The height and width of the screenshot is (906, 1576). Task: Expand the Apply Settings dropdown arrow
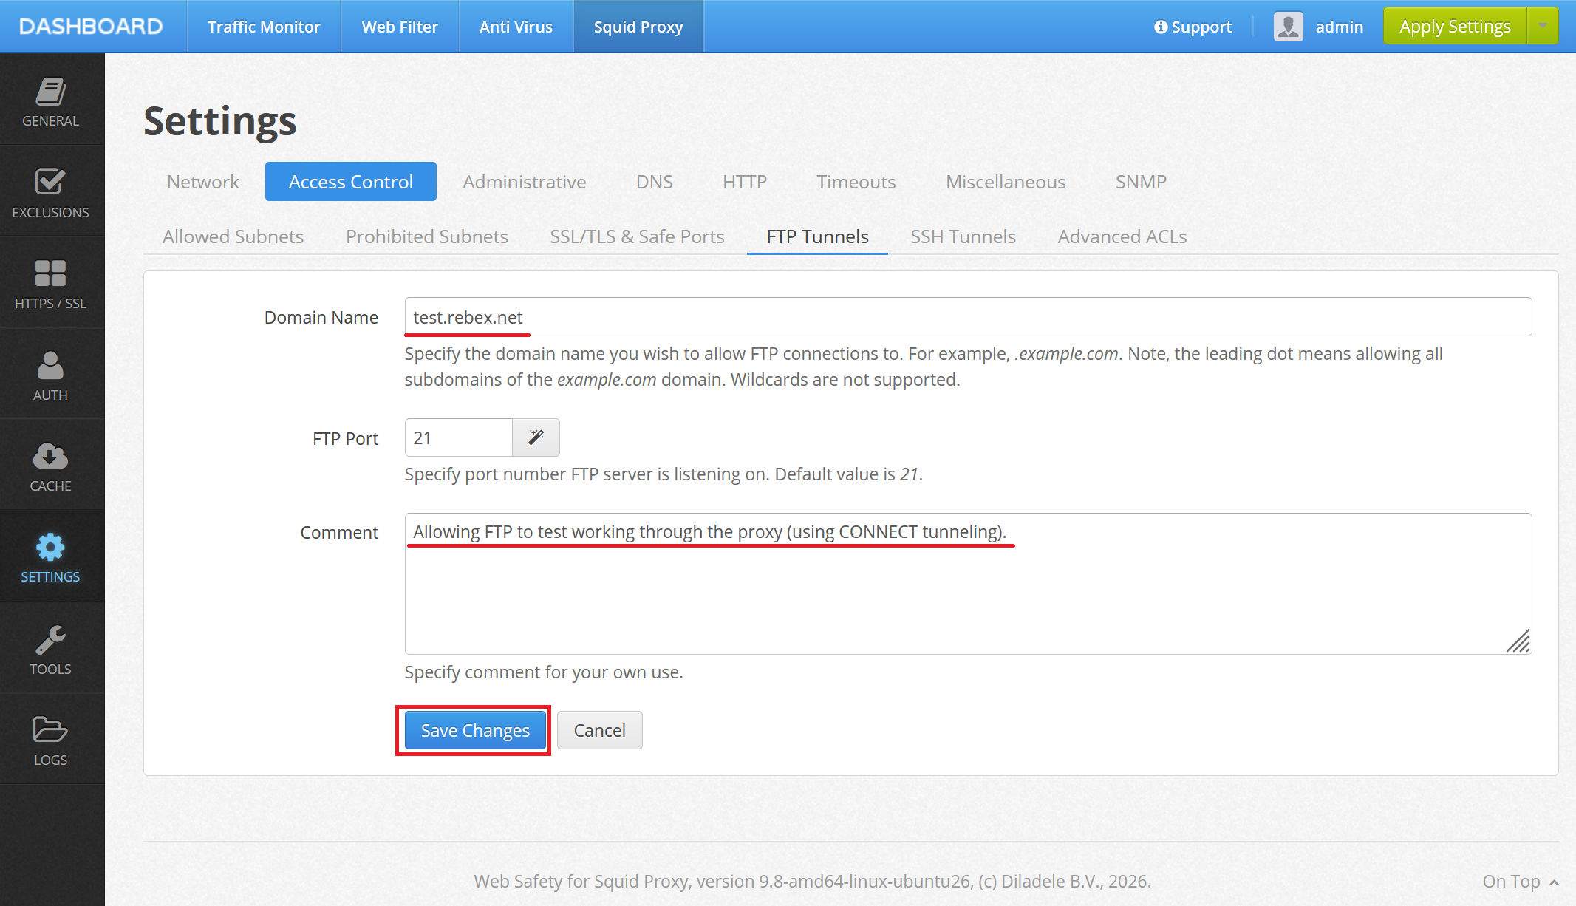tap(1543, 26)
